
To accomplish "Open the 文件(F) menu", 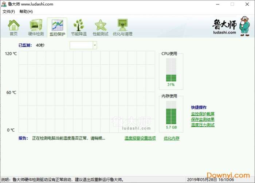I will pos(9,12).
